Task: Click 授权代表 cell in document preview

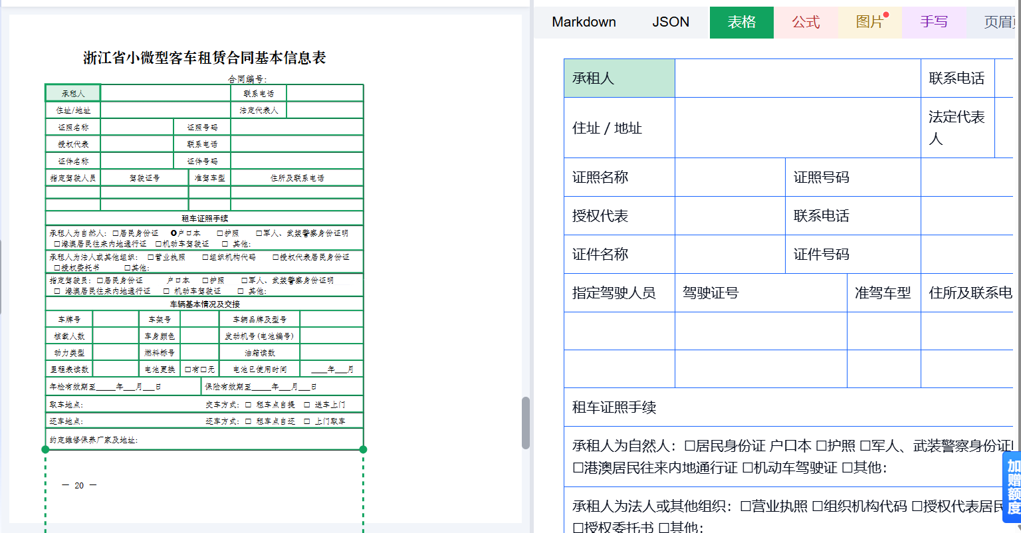Action: coord(72,144)
